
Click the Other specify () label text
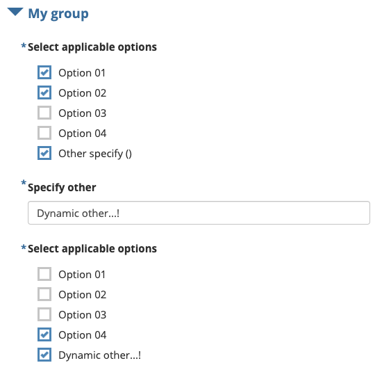tap(95, 154)
